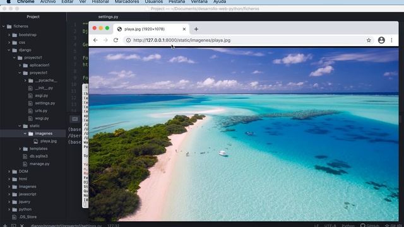Open the Apple menu
This screenshot has width=404, height=227.
(8, 1)
